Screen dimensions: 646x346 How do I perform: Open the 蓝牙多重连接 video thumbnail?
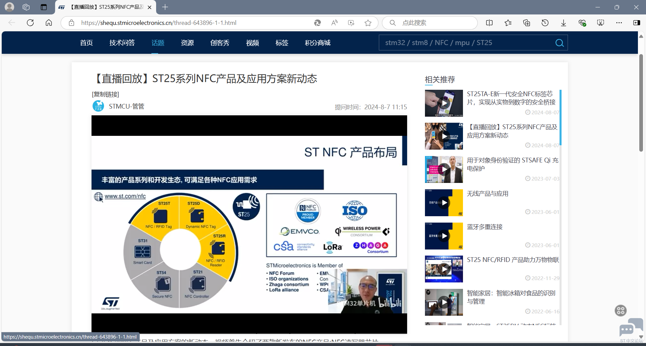(x=444, y=236)
